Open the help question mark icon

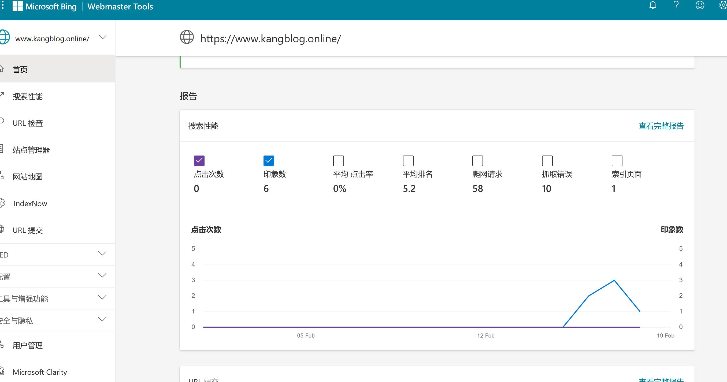(x=676, y=5)
